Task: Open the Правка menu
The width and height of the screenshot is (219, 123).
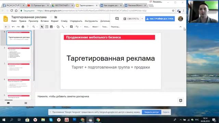Action: pyautogui.click(x=23, y=21)
